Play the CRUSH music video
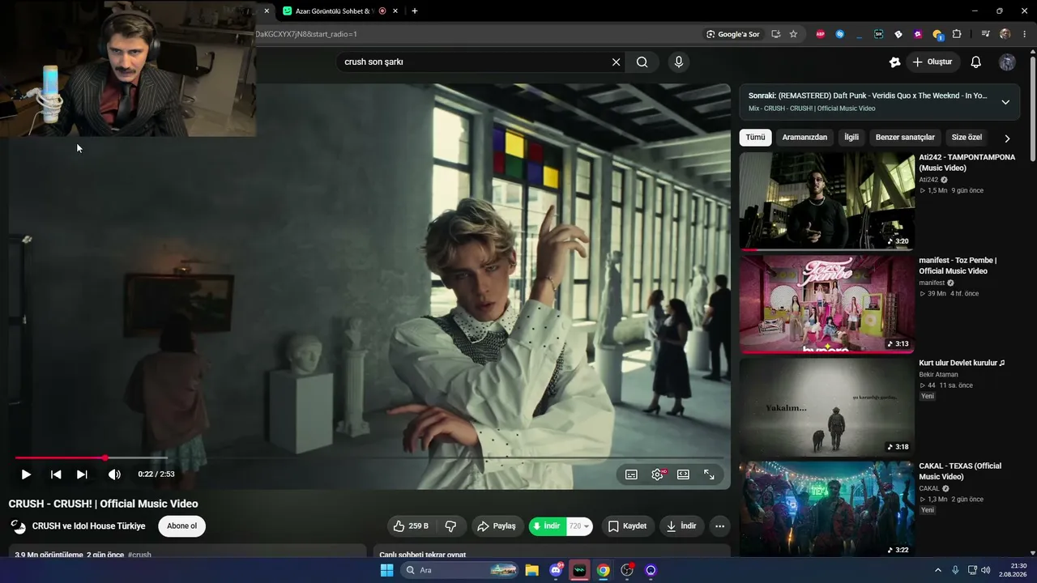This screenshot has height=583, width=1037. tap(26, 474)
